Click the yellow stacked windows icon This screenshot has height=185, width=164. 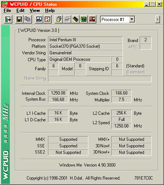coord(59,19)
